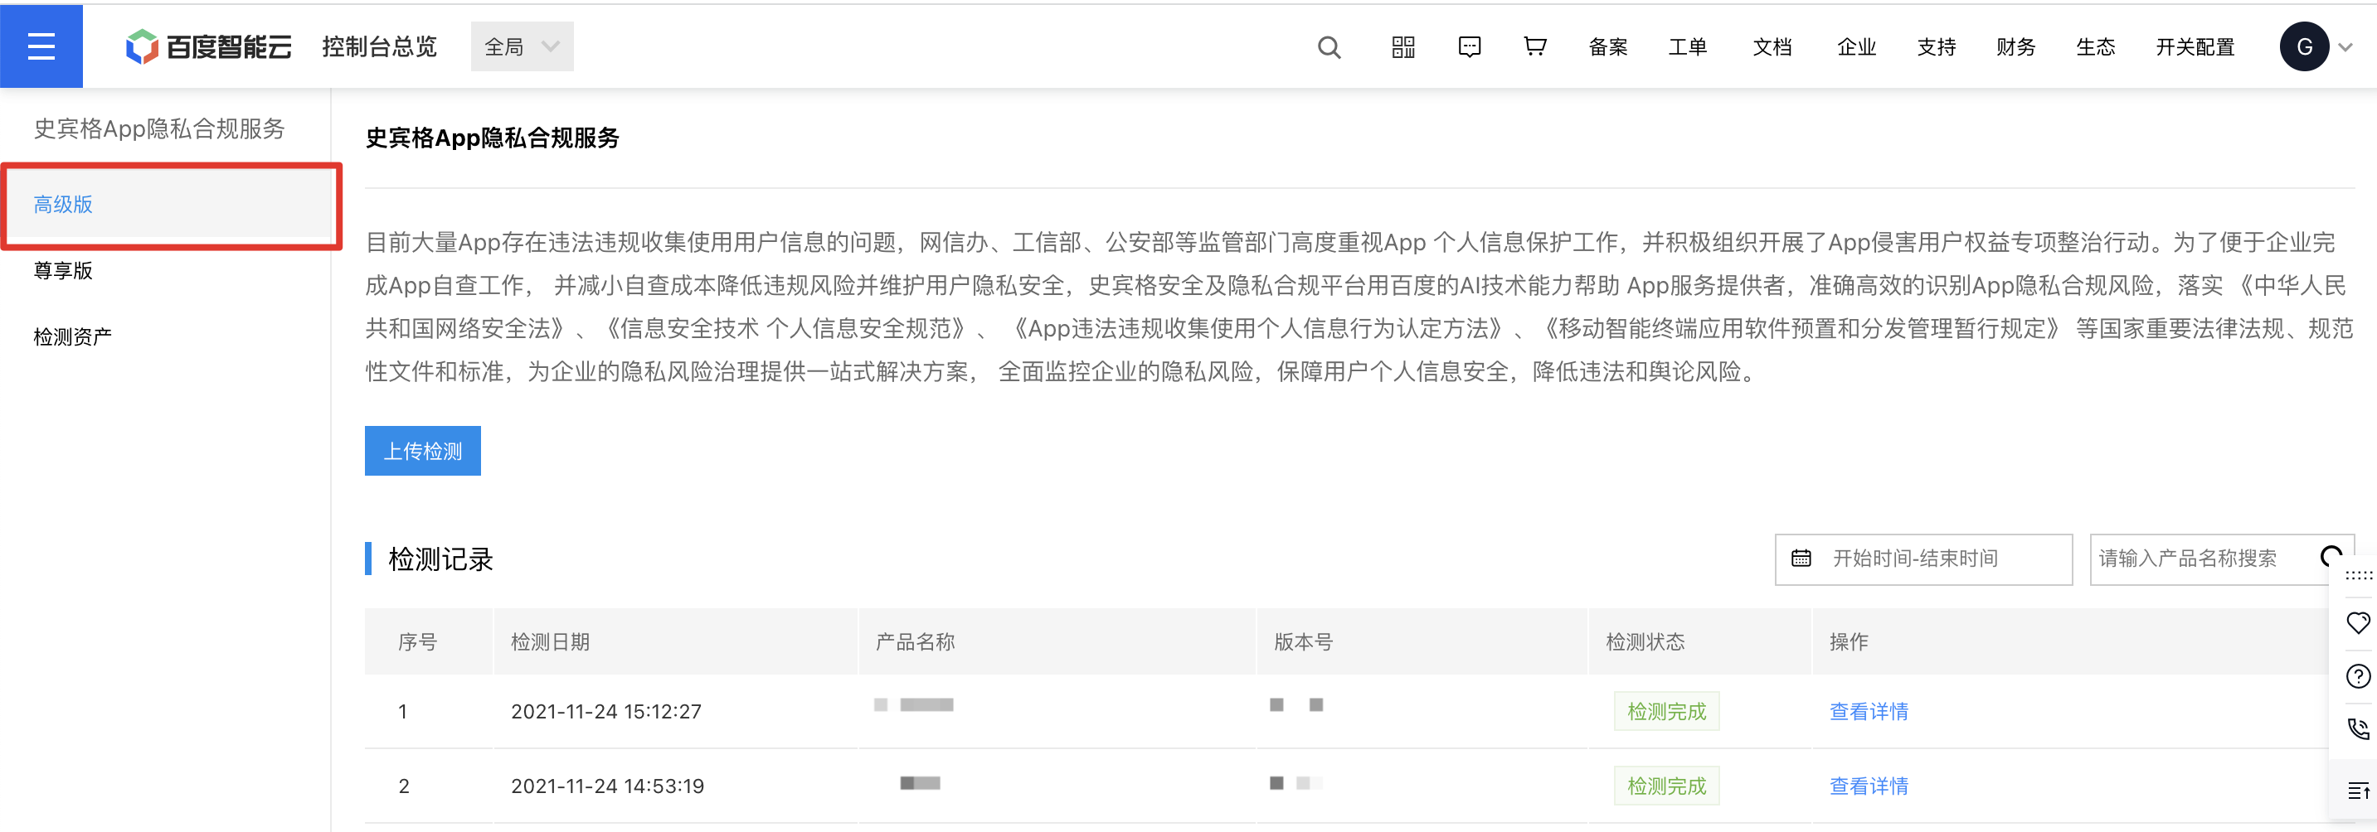
Task: Select 尊享版 in the left sidebar
Action: [64, 270]
